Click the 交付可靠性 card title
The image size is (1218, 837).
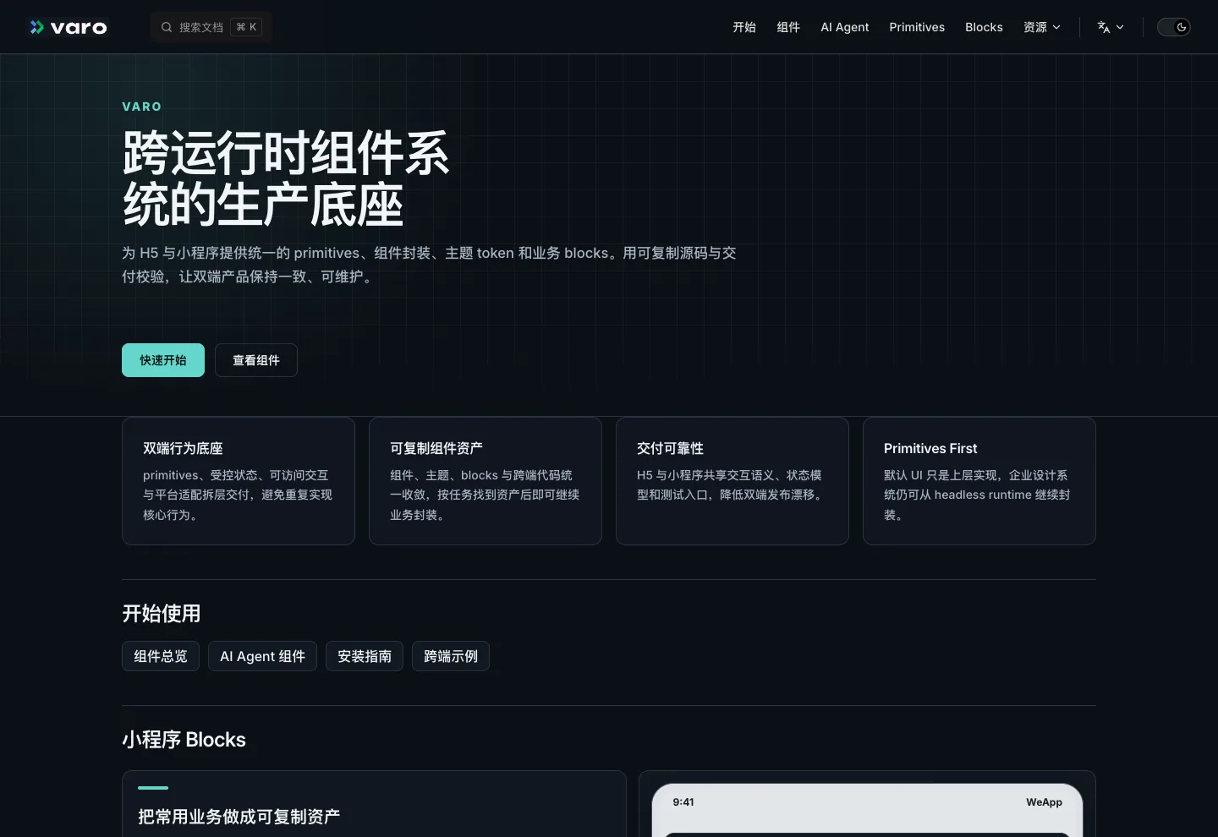click(x=670, y=448)
